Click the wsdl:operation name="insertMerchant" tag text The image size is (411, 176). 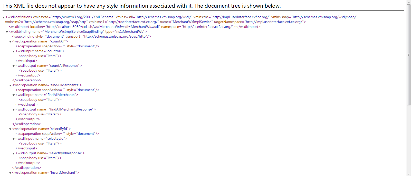[45, 172]
